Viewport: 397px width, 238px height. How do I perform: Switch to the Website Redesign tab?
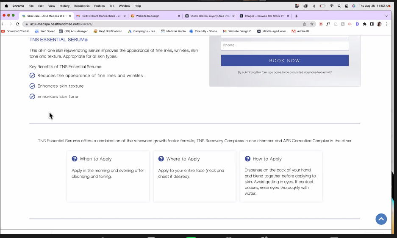pos(155,16)
